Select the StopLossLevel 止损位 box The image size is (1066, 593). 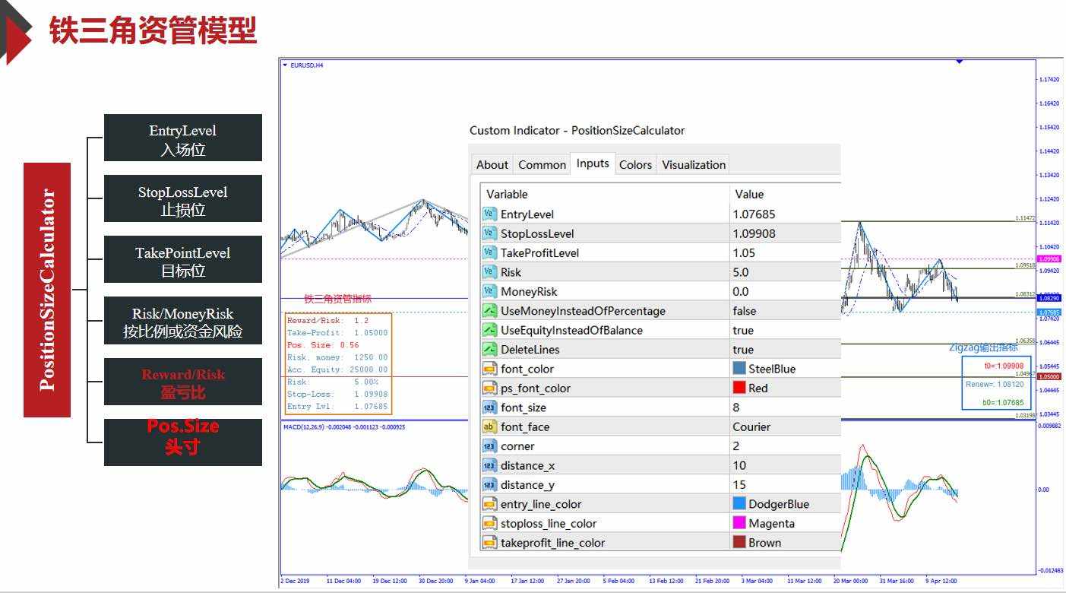coord(183,198)
